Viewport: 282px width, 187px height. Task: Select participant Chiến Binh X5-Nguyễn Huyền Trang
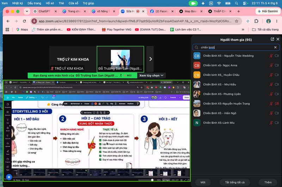(236, 104)
